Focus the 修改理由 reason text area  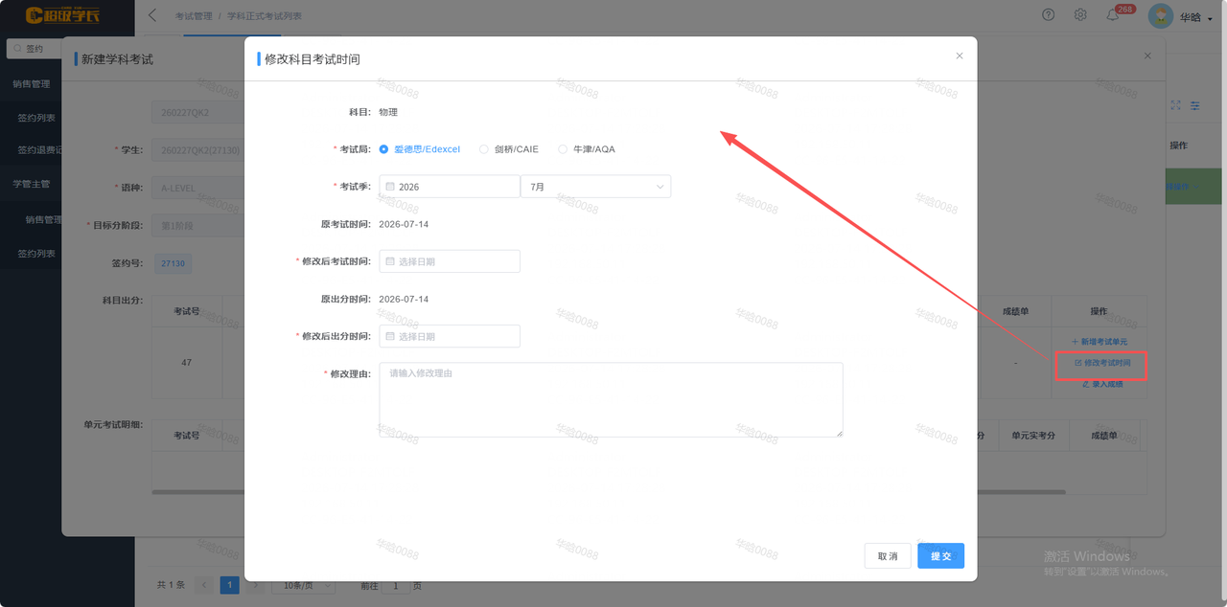tap(612, 400)
